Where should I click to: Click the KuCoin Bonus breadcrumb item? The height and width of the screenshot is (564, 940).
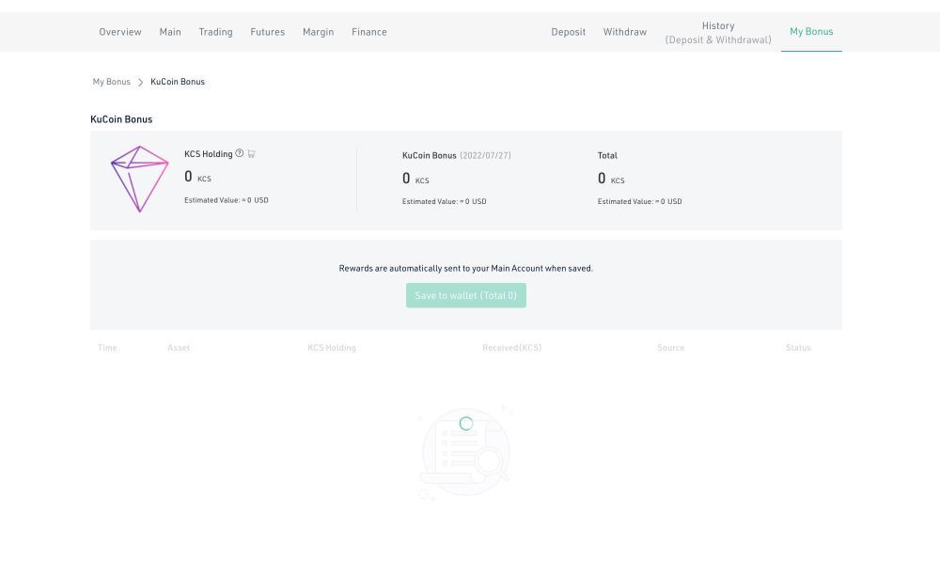pyautogui.click(x=178, y=82)
